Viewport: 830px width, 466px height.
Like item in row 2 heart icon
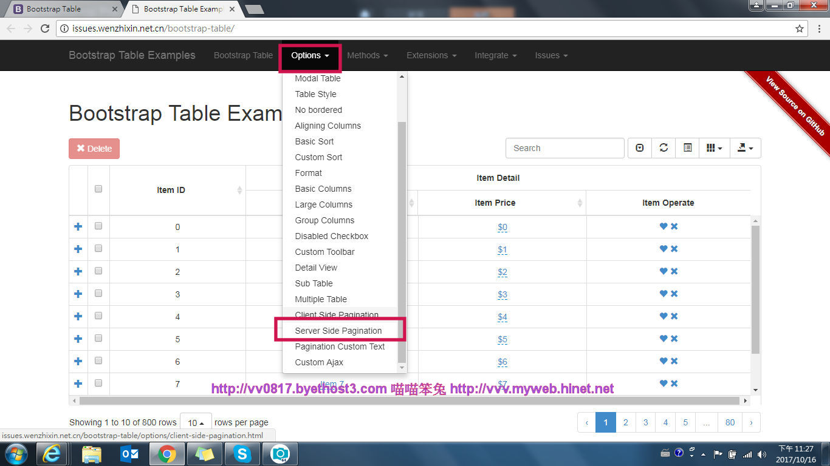click(x=664, y=271)
